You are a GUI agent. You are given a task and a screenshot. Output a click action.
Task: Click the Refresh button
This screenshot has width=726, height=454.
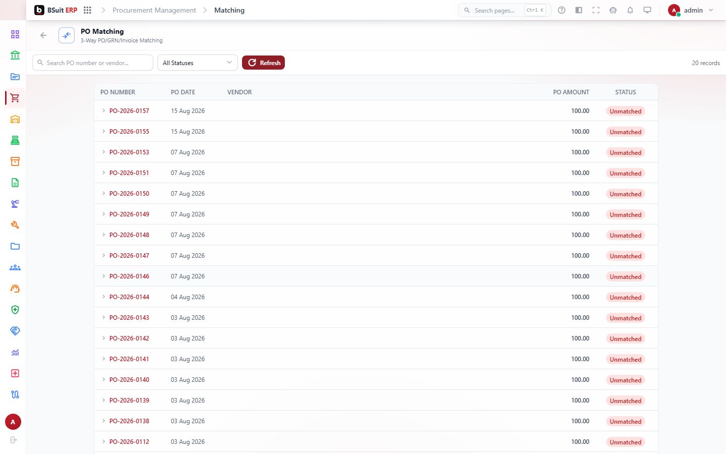tap(263, 63)
